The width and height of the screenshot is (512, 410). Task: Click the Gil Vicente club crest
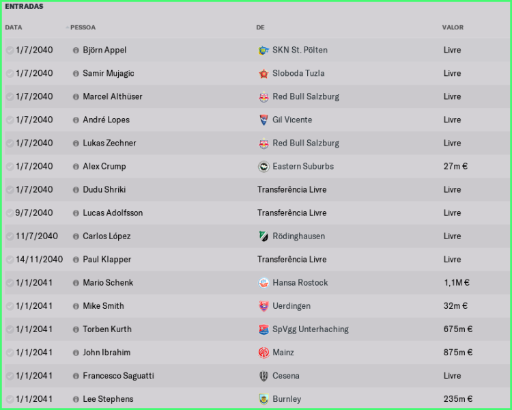(x=264, y=120)
